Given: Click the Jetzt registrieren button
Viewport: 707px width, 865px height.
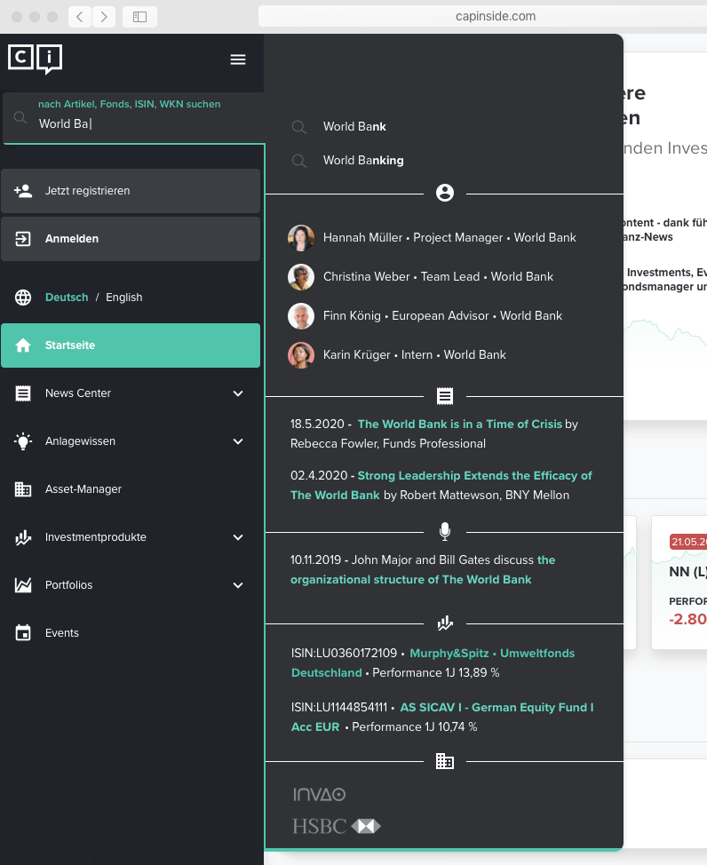Looking at the screenshot, I should (131, 191).
